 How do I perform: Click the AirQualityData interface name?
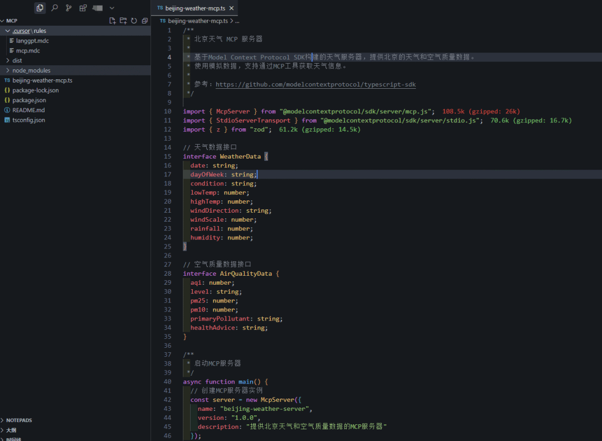(x=246, y=274)
